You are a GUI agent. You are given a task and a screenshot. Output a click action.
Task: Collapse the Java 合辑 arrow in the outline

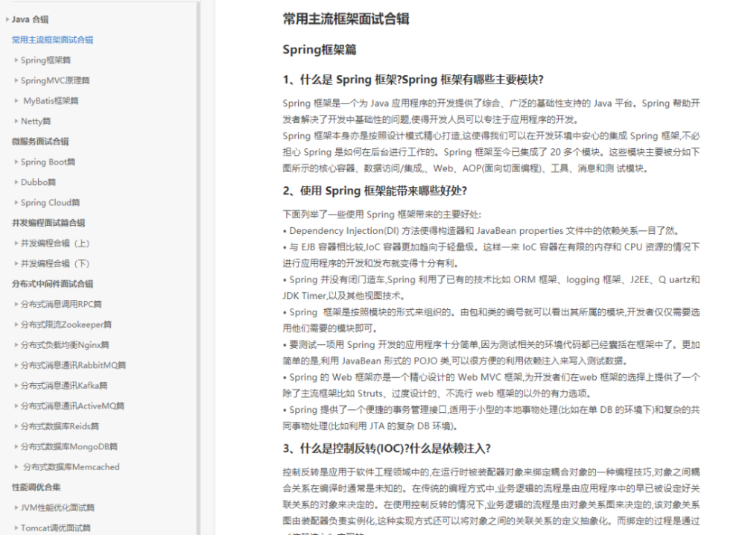coord(7,19)
